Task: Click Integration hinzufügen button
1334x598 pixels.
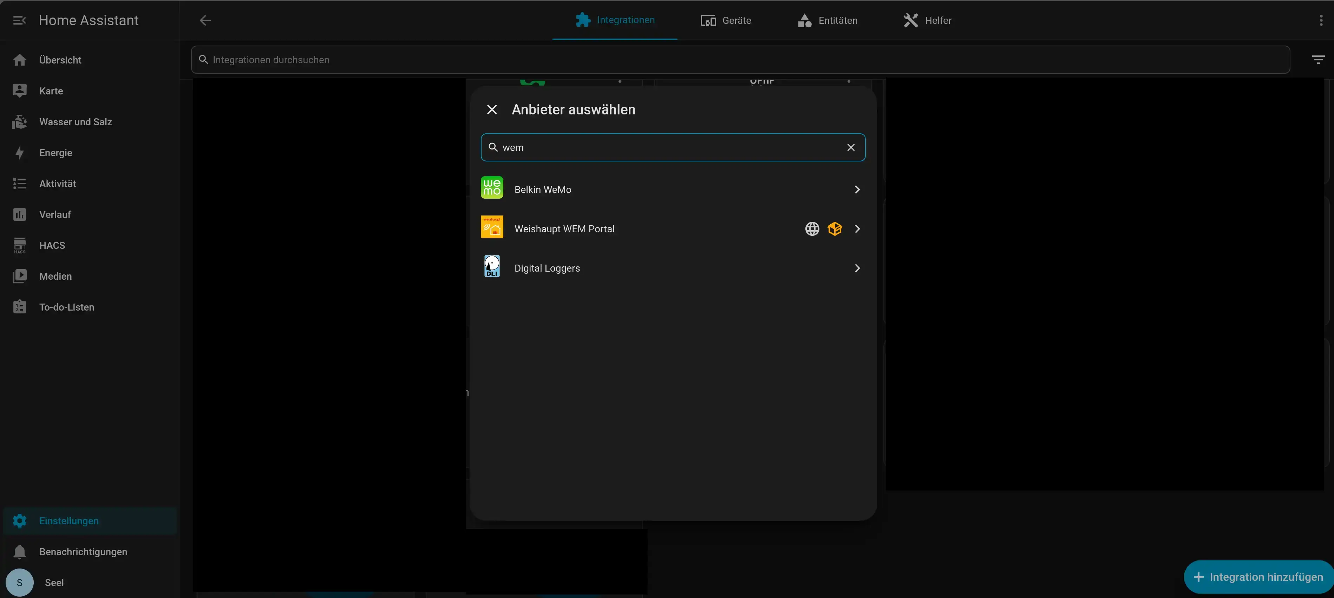Action: 1258,577
